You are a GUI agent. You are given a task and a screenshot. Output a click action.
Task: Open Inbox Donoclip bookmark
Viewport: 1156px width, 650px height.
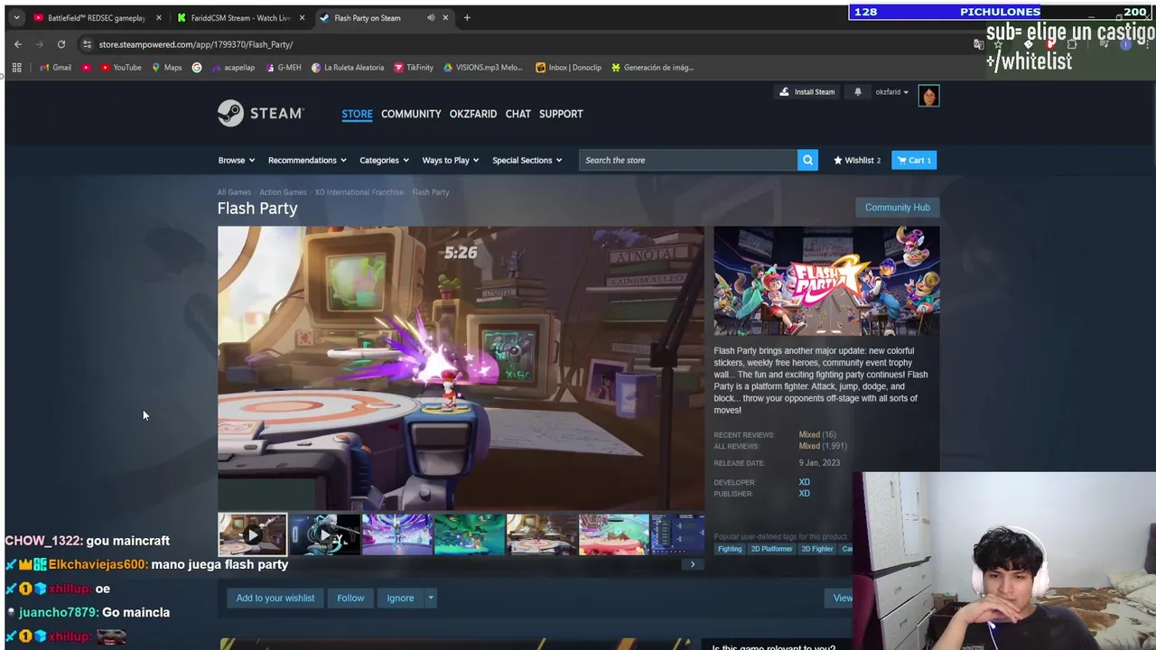point(568,67)
